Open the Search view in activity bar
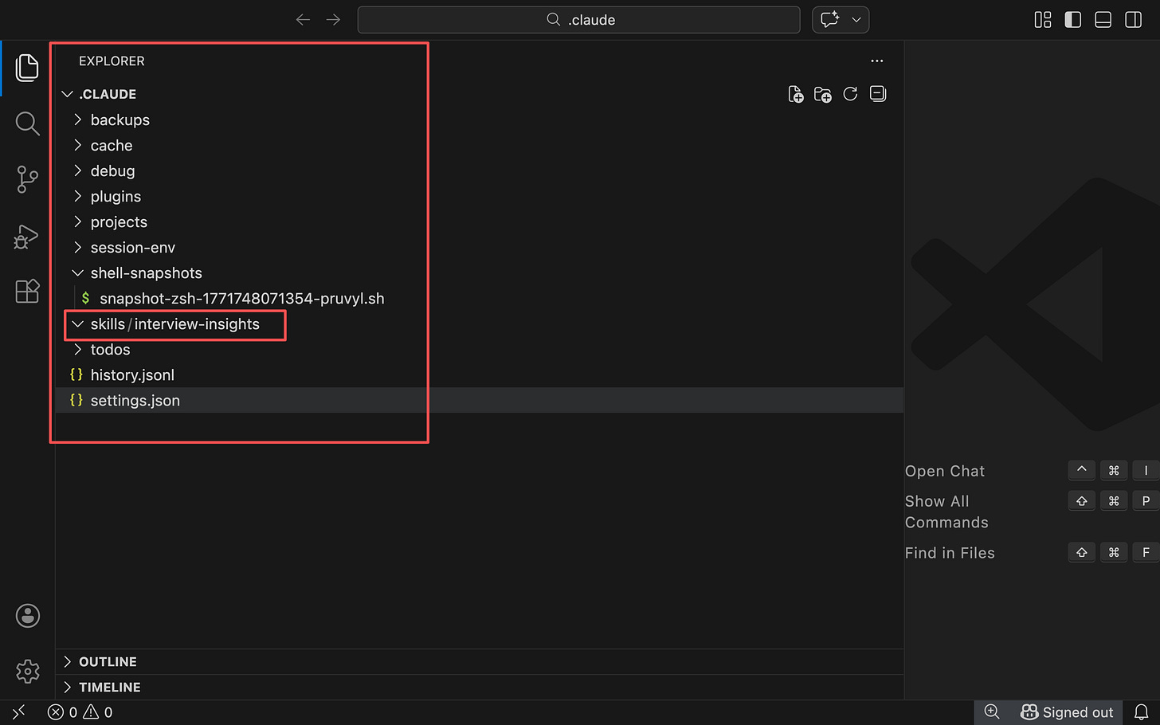1160x725 pixels. [x=27, y=123]
